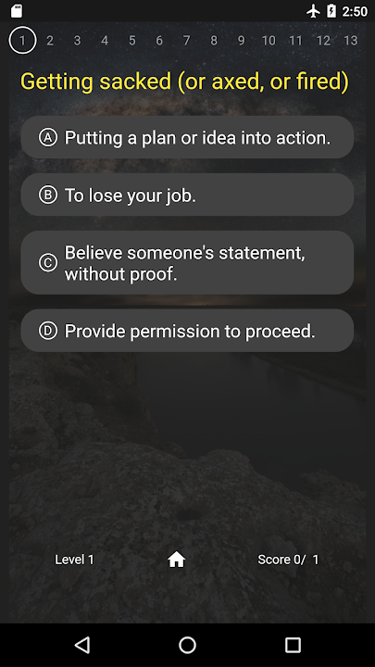Image resolution: width=375 pixels, height=667 pixels.
Task: Tap the 'Getting sacked' question heading
Action: (x=184, y=82)
